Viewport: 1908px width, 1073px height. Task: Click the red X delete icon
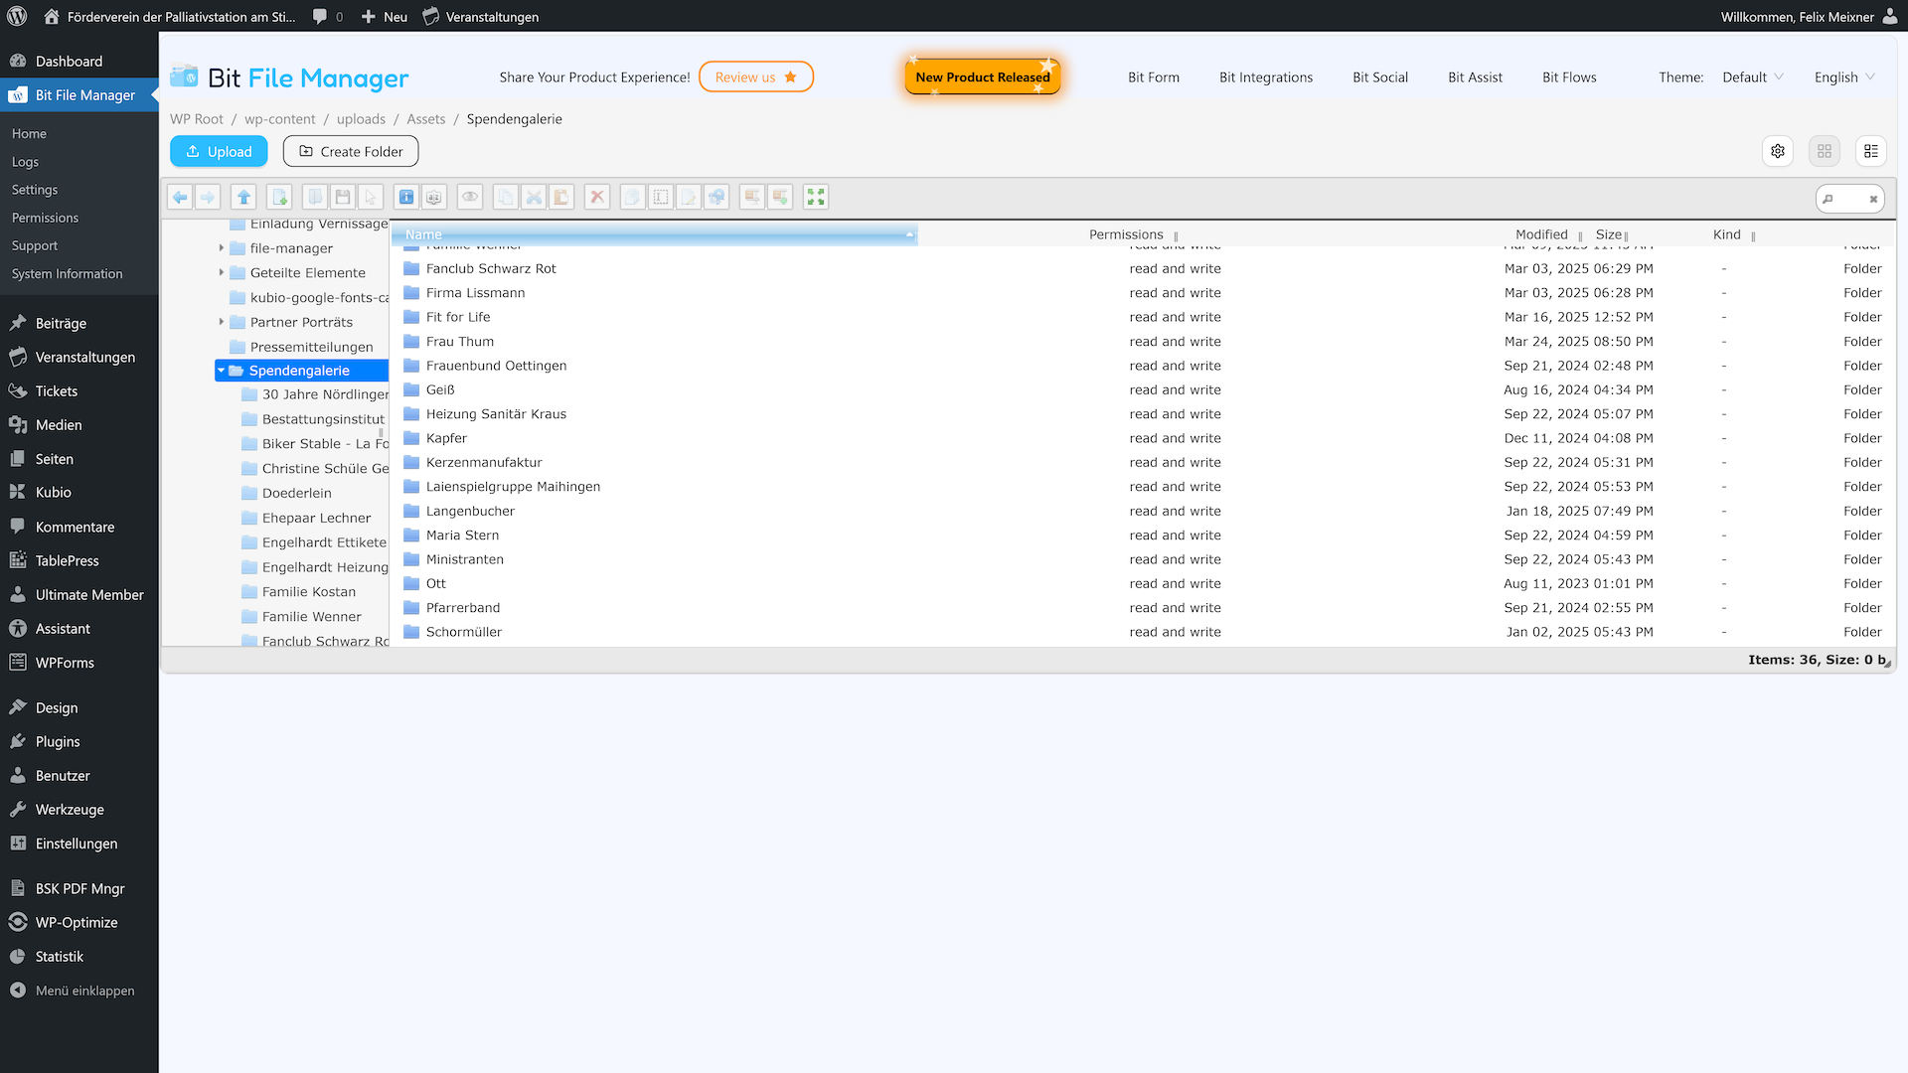point(597,197)
